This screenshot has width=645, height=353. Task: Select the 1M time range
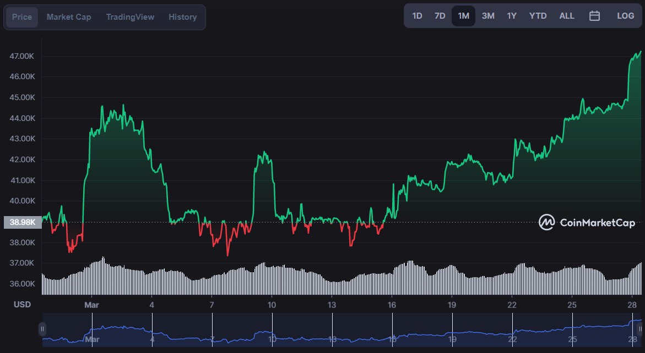click(x=464, y=16)
